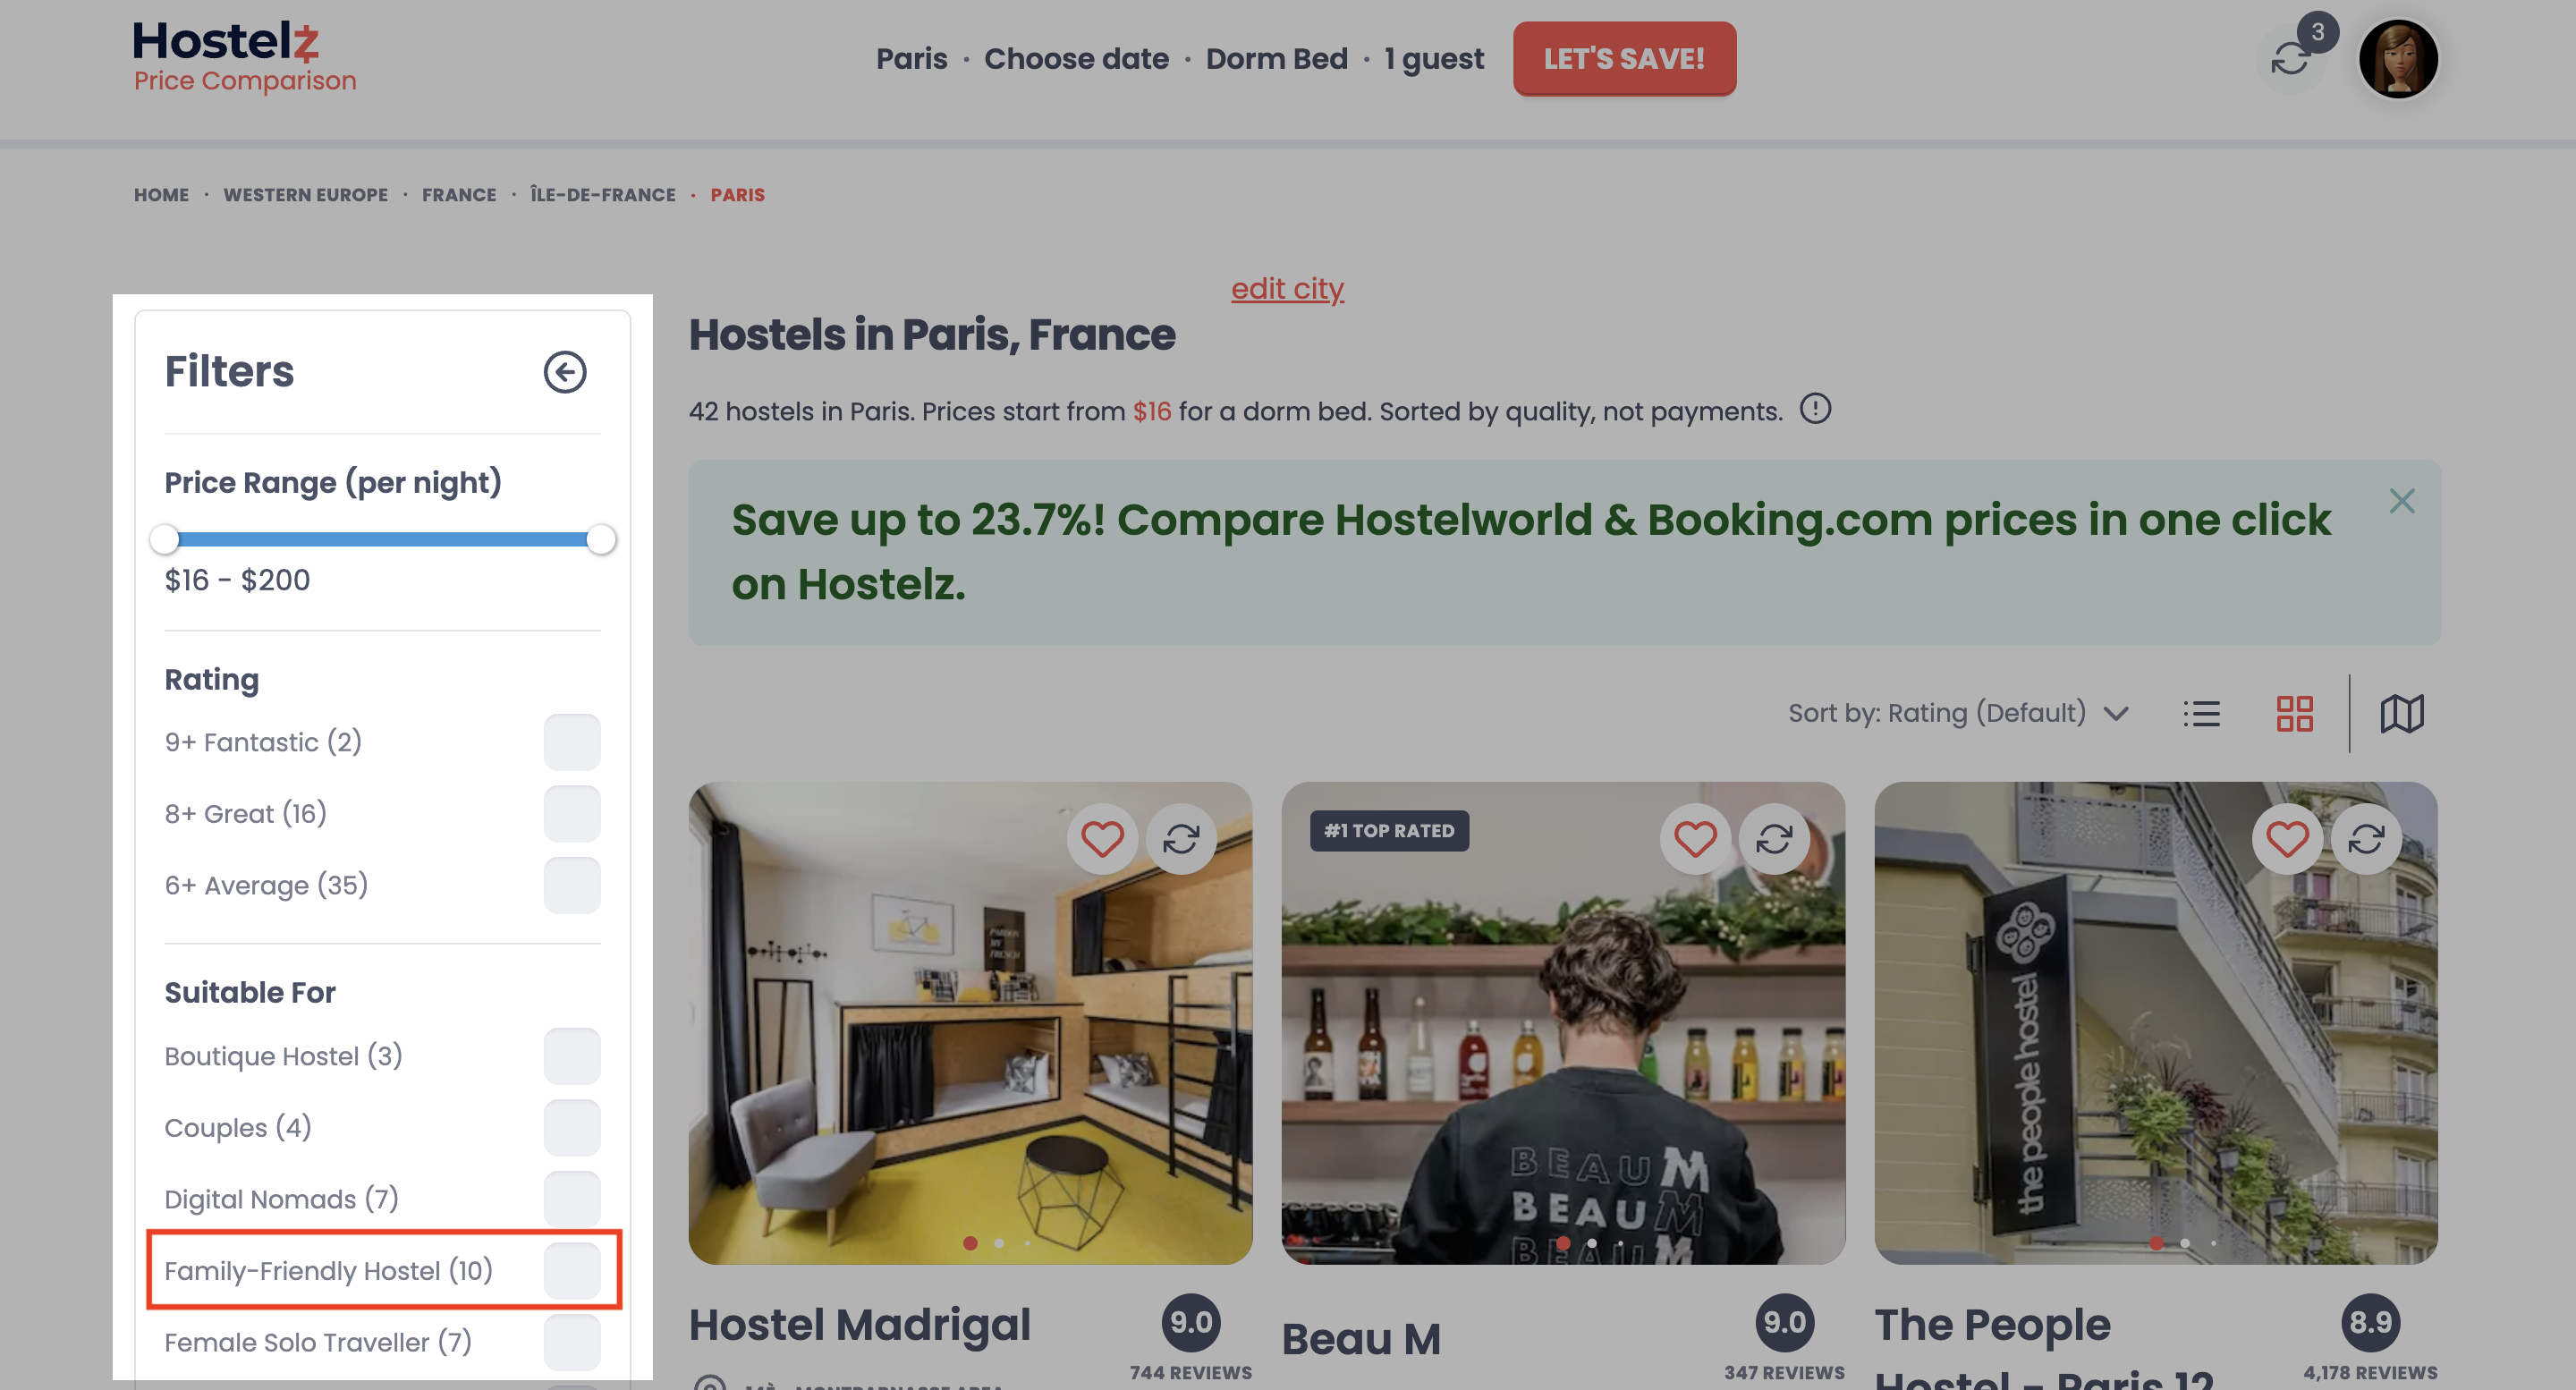The width and height of the screenshot is (2576, 1390).
Task: Tick the Couples filter checkbox
Action: point(572,1127)
